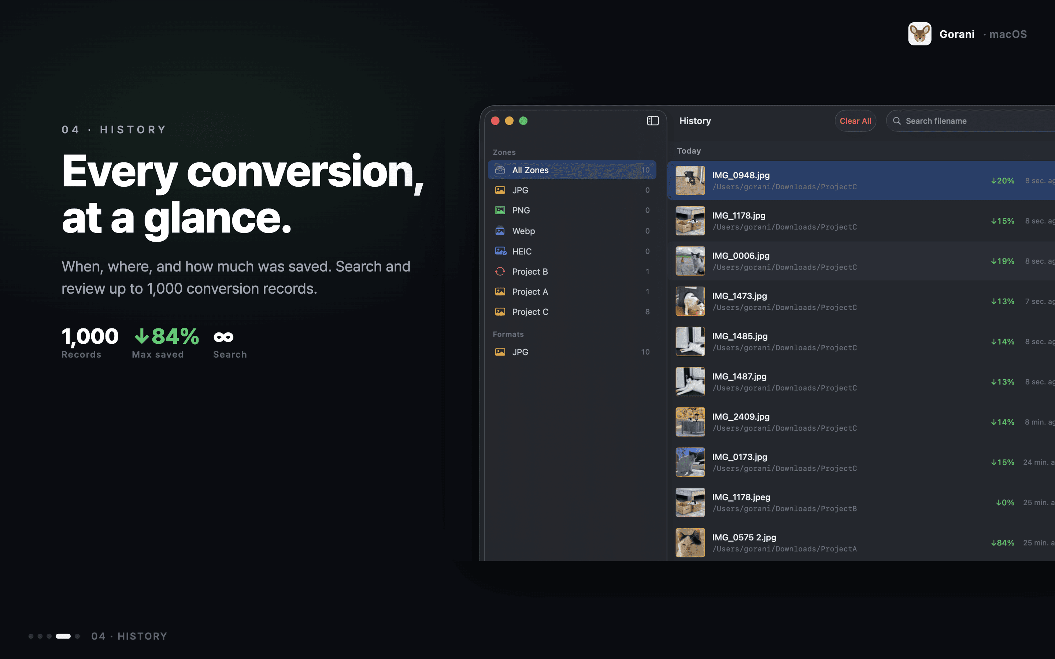Click the Project B sync arrows icon

click(500, 272)
